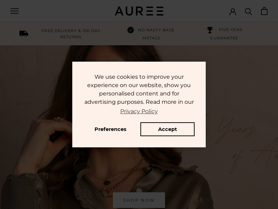
Task: Select No Nasty Base Metals text
Action: [156, 34]
